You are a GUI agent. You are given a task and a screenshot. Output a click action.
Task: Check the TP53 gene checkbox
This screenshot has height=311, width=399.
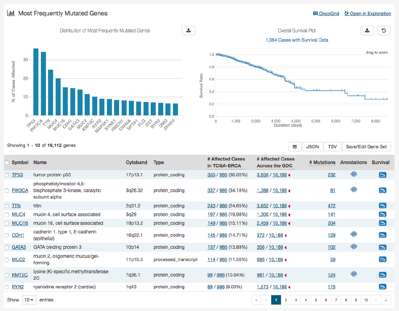pyautogui.click(x=7, y=175)
